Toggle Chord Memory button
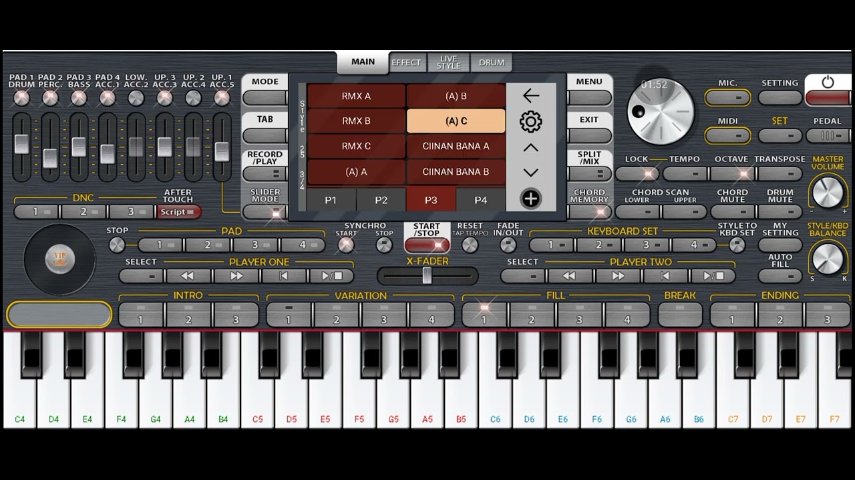This screenshot has height=480, width=855. coord(589,212)
